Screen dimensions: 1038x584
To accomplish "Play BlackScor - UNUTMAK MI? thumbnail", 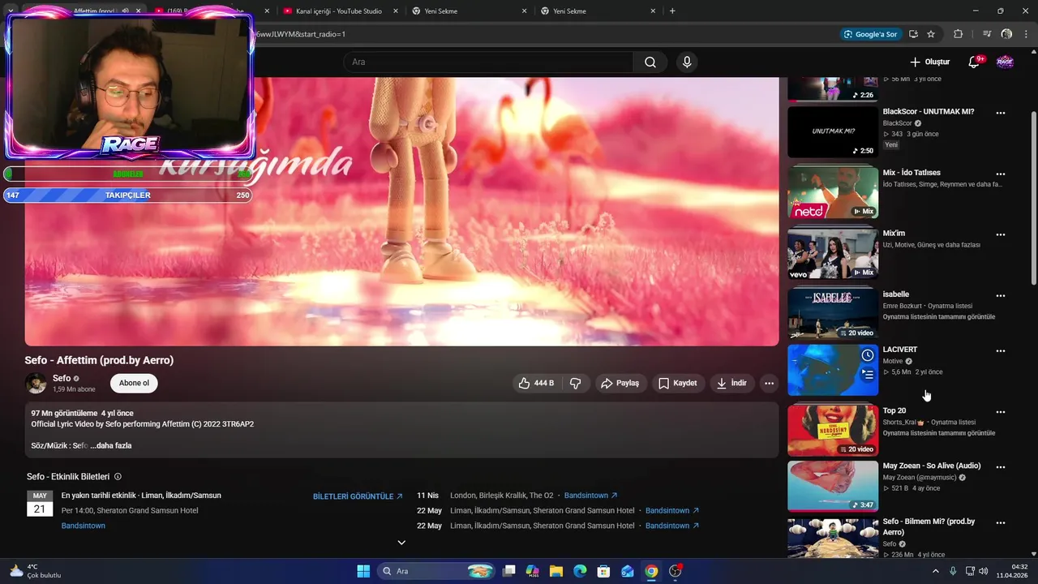I will coord(833,132).
